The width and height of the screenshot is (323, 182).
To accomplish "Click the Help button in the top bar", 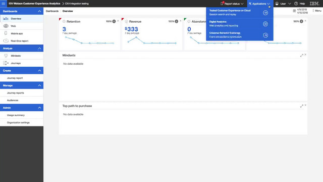I will pos(300,4).
